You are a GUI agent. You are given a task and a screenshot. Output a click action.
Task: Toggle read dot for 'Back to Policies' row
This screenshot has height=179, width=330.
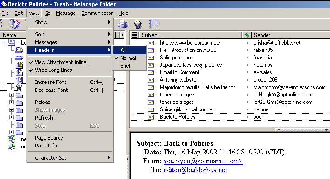tap(247, 117)
